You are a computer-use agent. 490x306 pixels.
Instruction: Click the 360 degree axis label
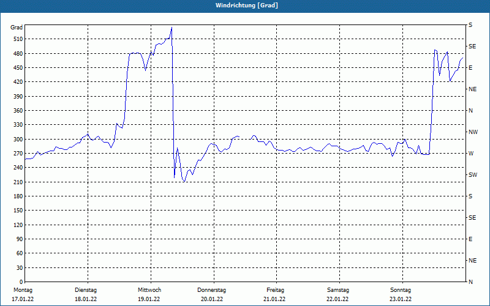coord(17,111)
